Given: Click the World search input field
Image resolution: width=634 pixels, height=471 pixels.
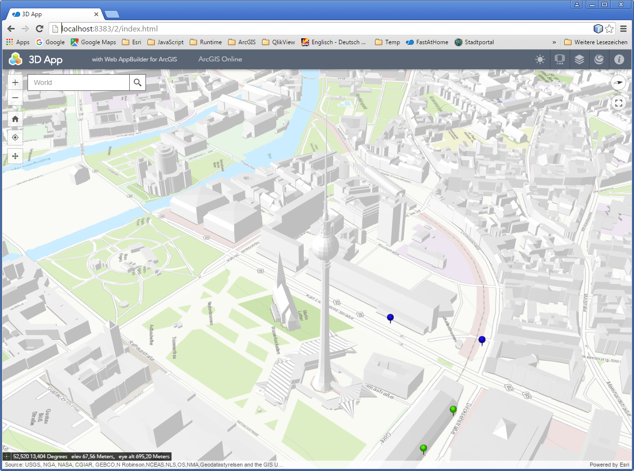Looking at the screenshot, I should click(79, 83).
